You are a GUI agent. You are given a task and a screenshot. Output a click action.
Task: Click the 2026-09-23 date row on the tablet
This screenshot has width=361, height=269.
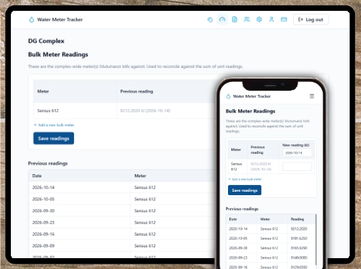tap(43, 222)
